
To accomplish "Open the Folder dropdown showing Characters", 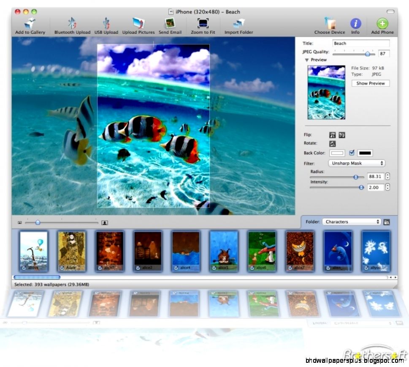I will point(352,222).
